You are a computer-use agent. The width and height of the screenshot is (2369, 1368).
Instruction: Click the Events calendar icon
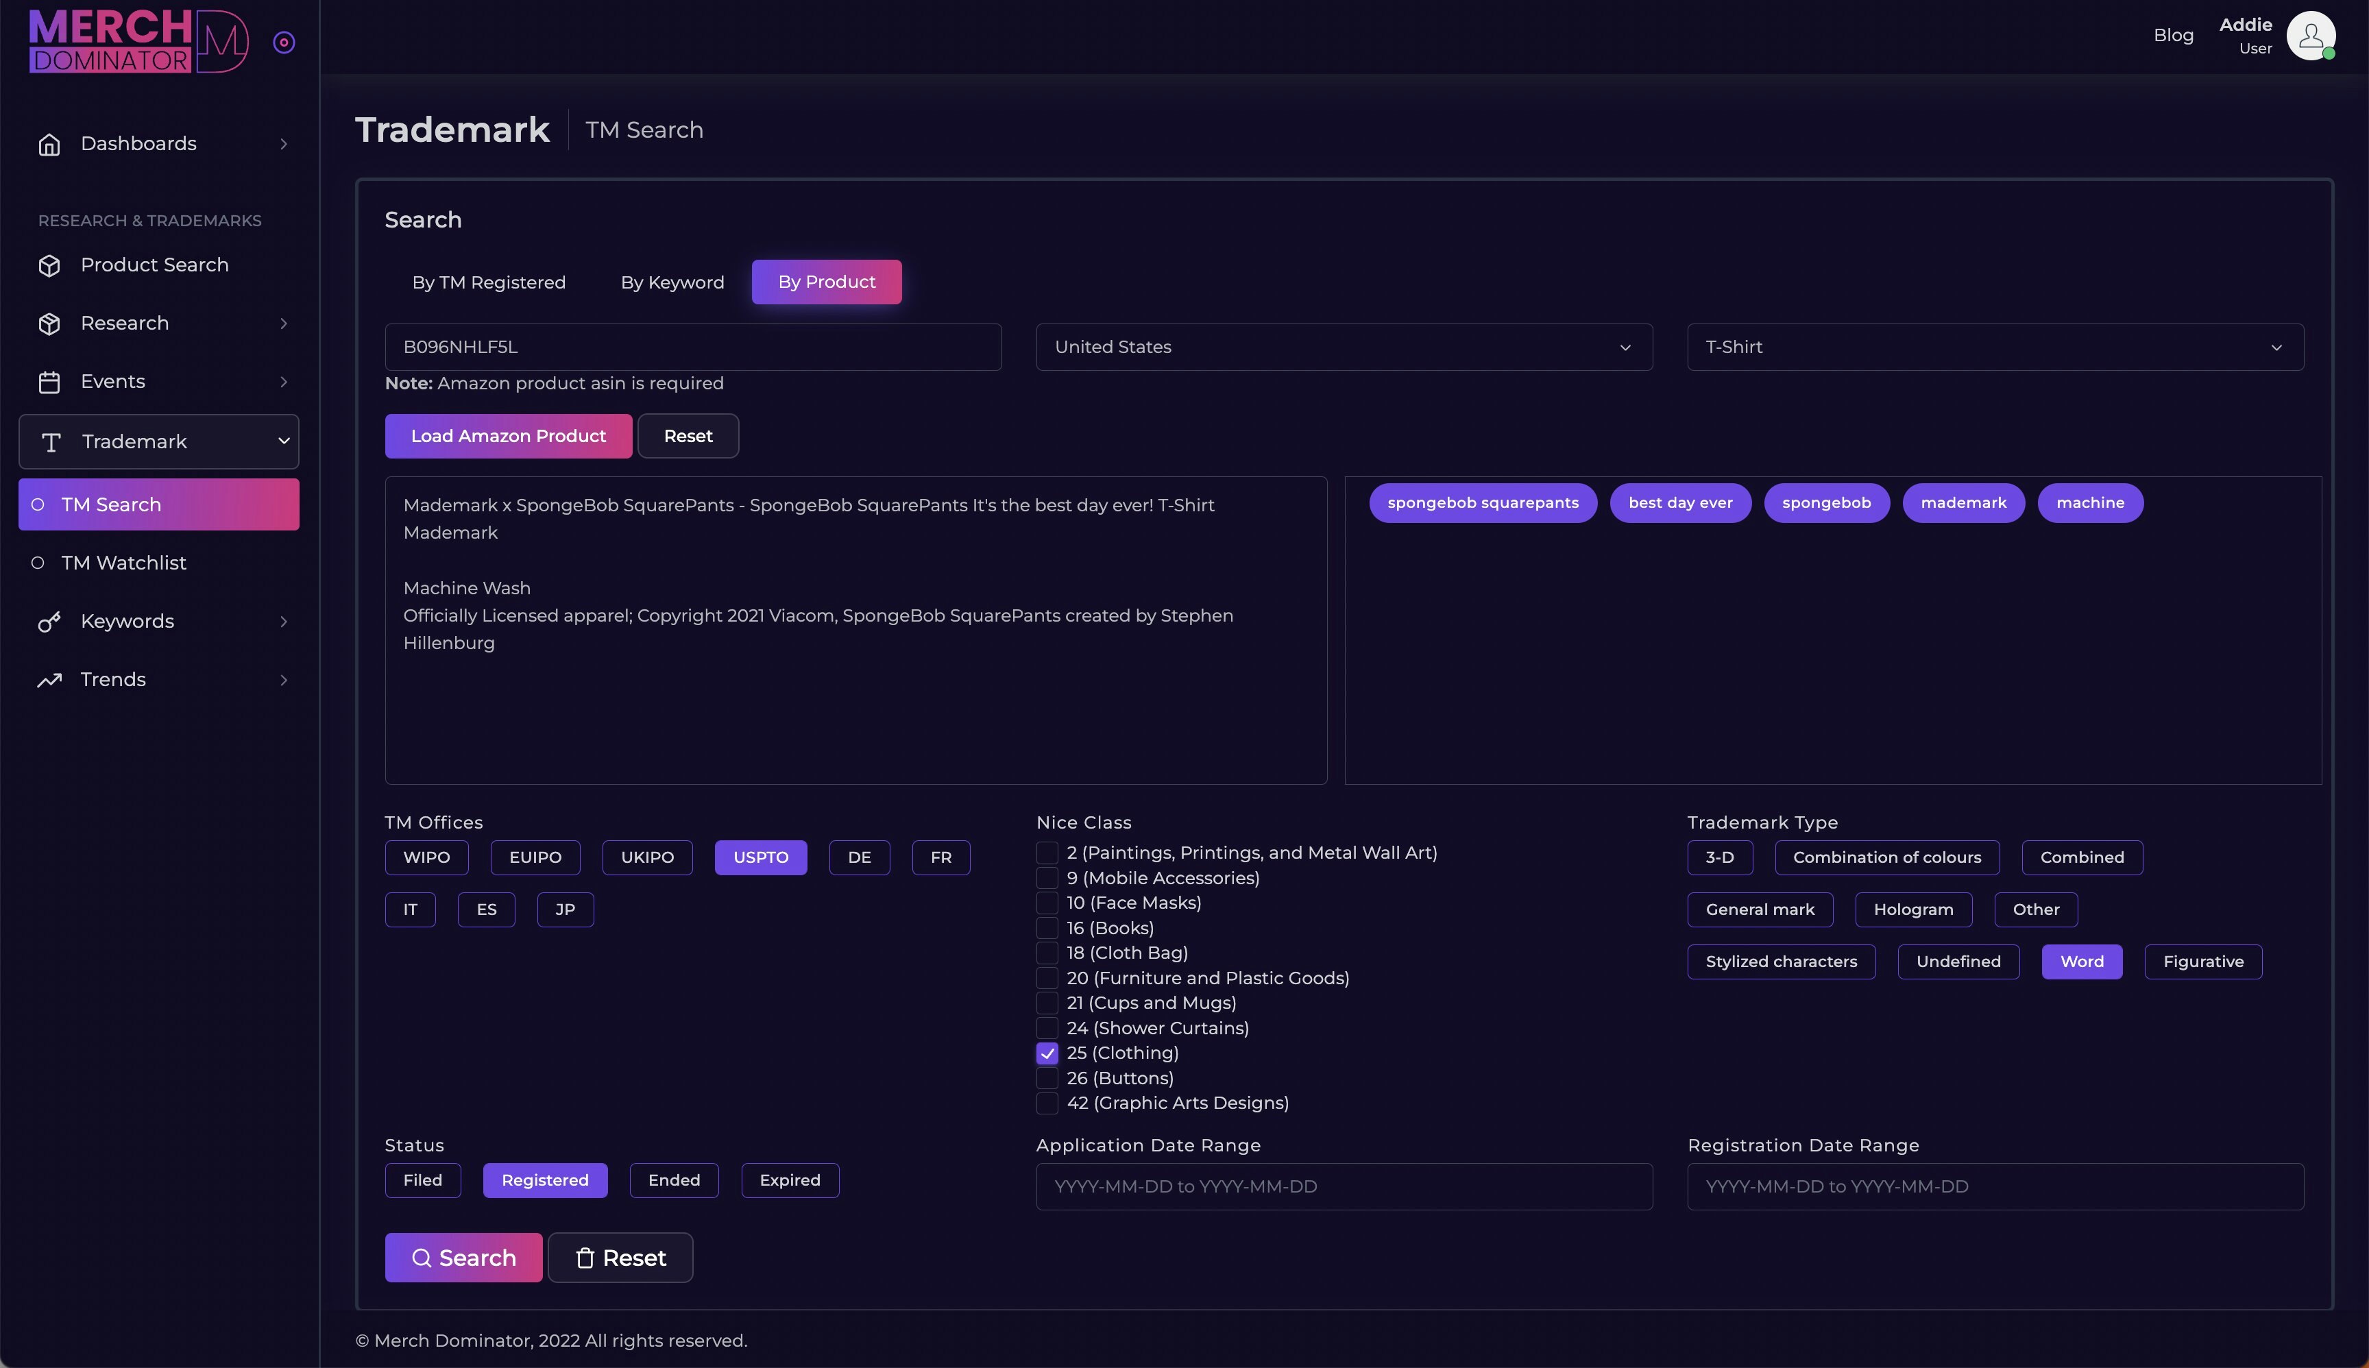tap(50, 382)
